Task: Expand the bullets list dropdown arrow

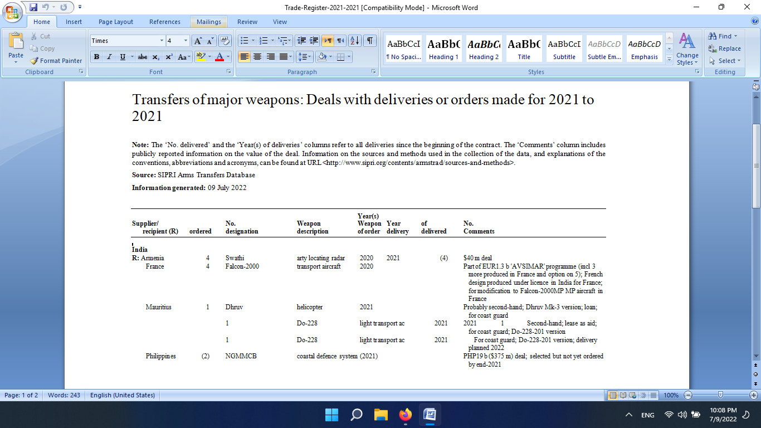Action: 253,41
